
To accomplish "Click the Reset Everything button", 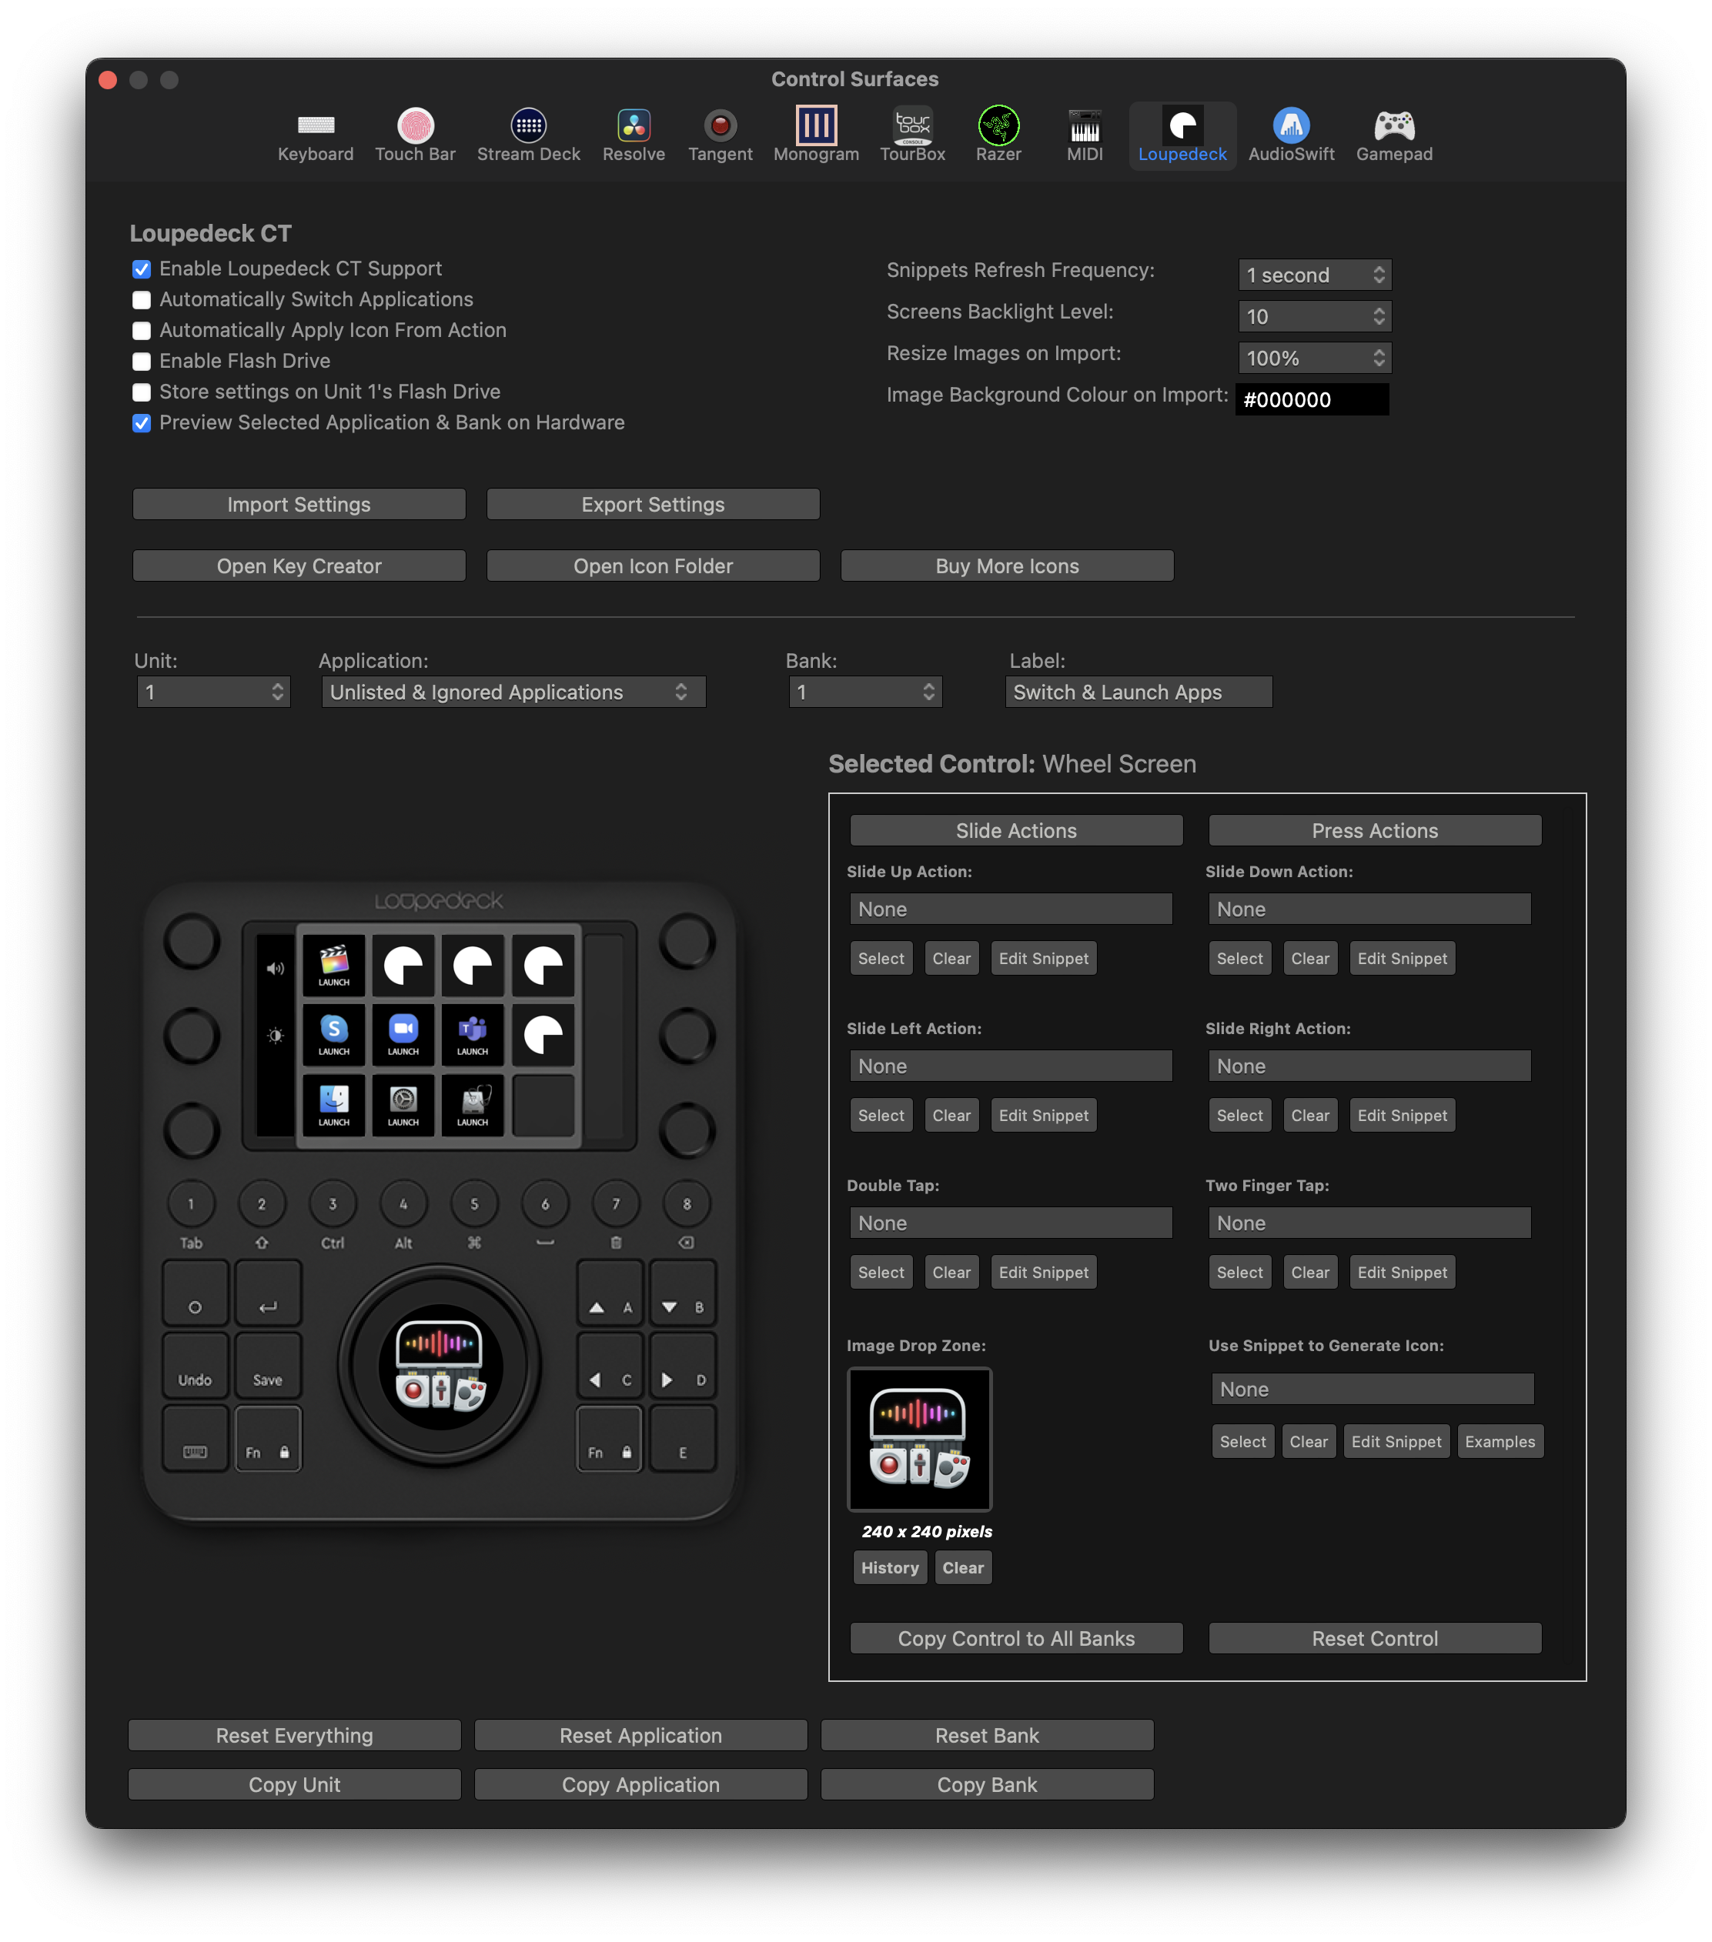I will [x=295, y=1735].
